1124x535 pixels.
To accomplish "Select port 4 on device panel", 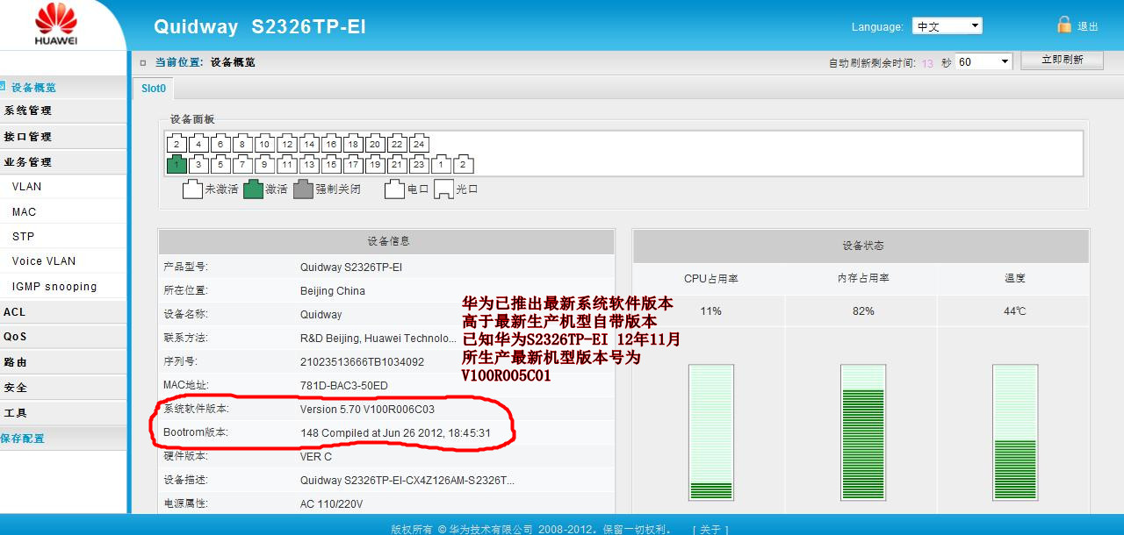I will (x=198, y=144).
